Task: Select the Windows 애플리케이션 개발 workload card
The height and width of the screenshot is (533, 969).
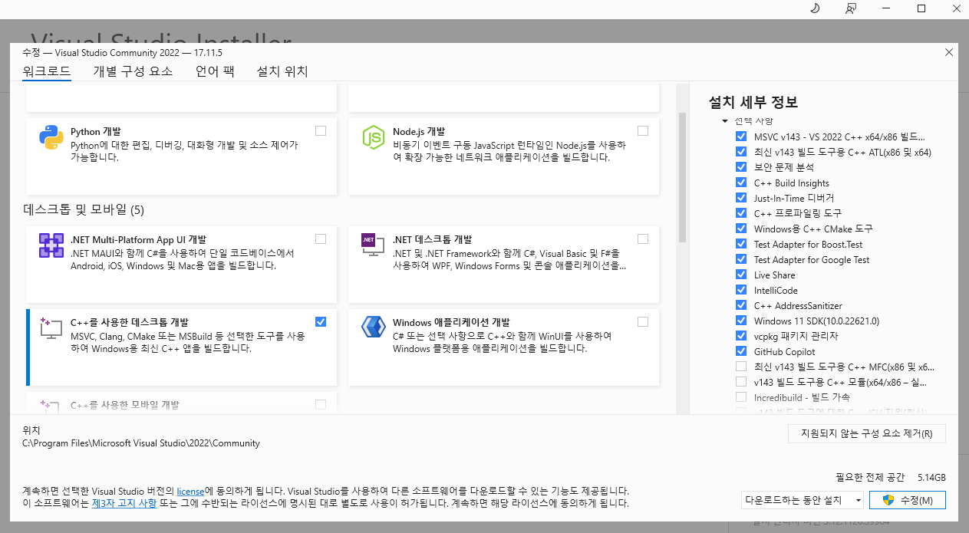Action: click(x=503, y=347)
